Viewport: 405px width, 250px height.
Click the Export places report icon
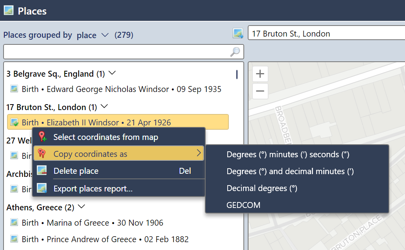click(x=42, y=188)
